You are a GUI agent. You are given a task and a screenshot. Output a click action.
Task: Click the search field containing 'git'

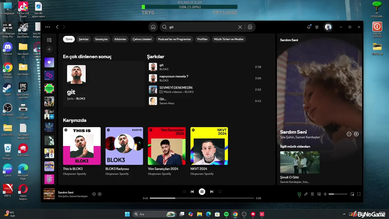point(202,27)
